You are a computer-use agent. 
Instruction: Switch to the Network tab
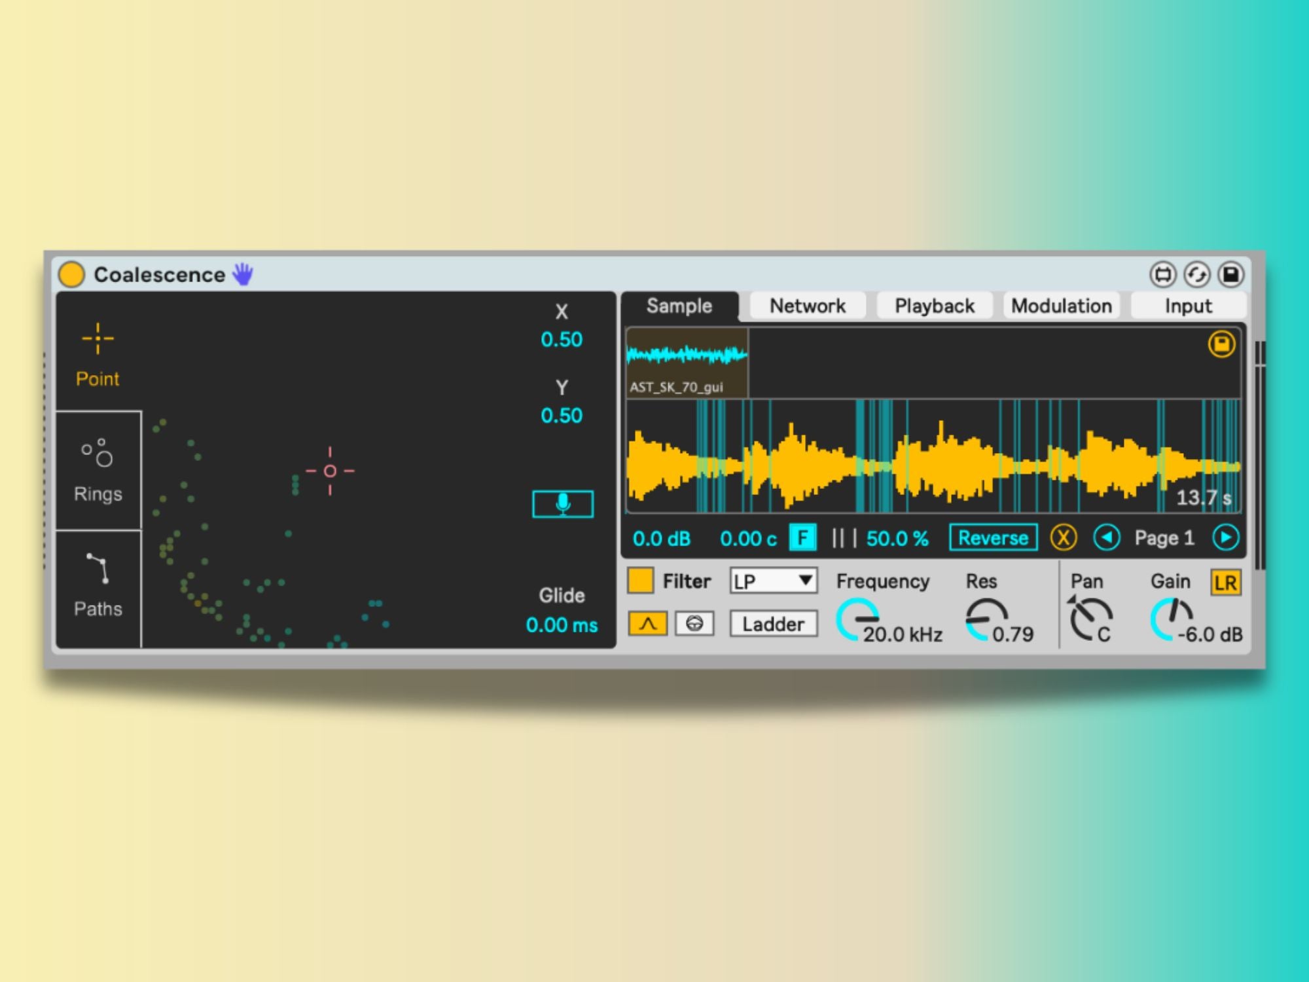[x=807, y=306]
